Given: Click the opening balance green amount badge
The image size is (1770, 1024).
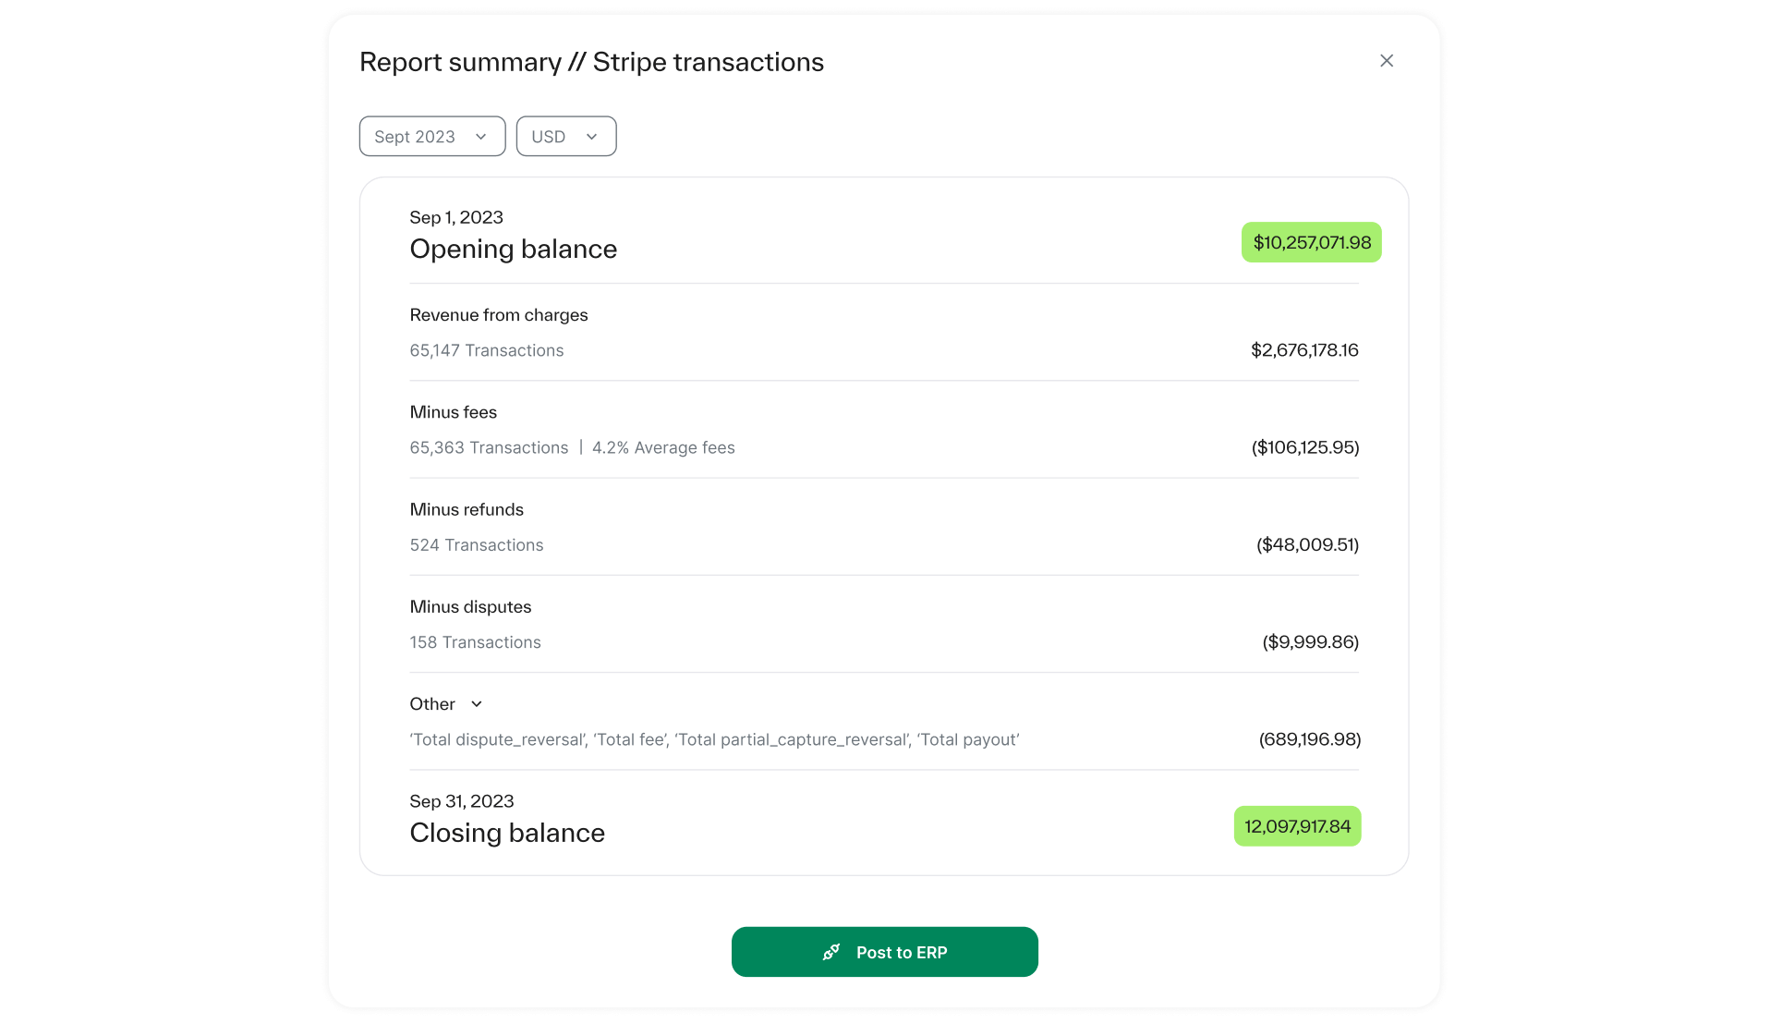Looking at the screenshot, I should pos(1311,242).
